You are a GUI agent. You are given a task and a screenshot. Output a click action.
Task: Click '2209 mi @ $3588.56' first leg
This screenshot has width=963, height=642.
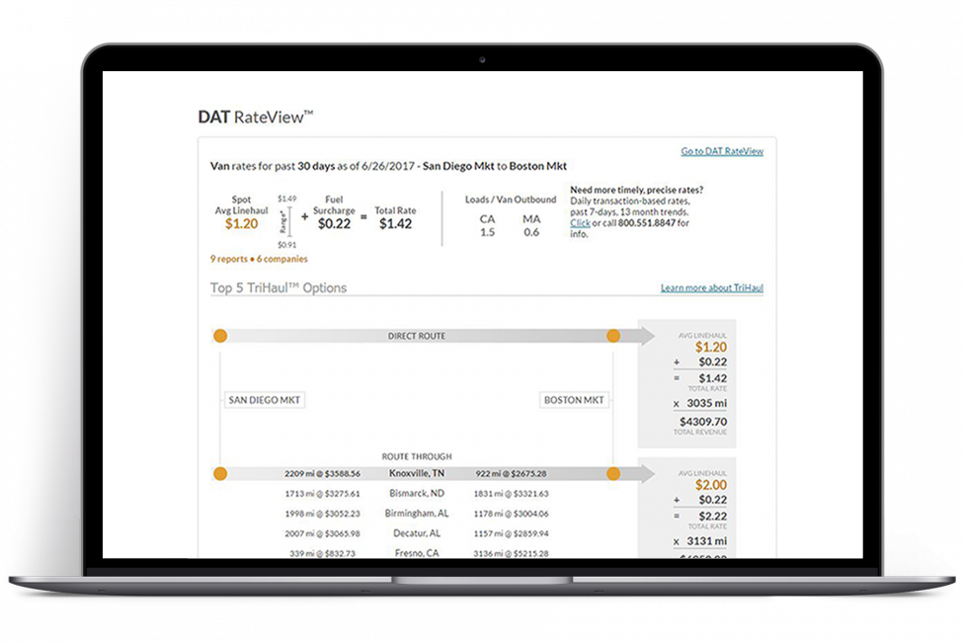[x=322, y=474]
